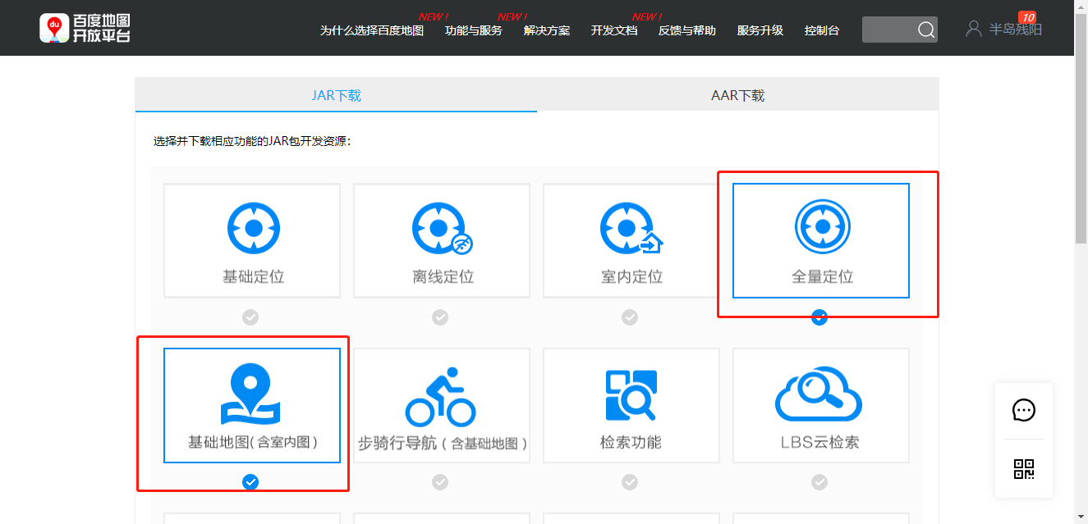The image size is (1088, 524).
Task: Click the 室内定位 label text
Action: coord(631,277)
